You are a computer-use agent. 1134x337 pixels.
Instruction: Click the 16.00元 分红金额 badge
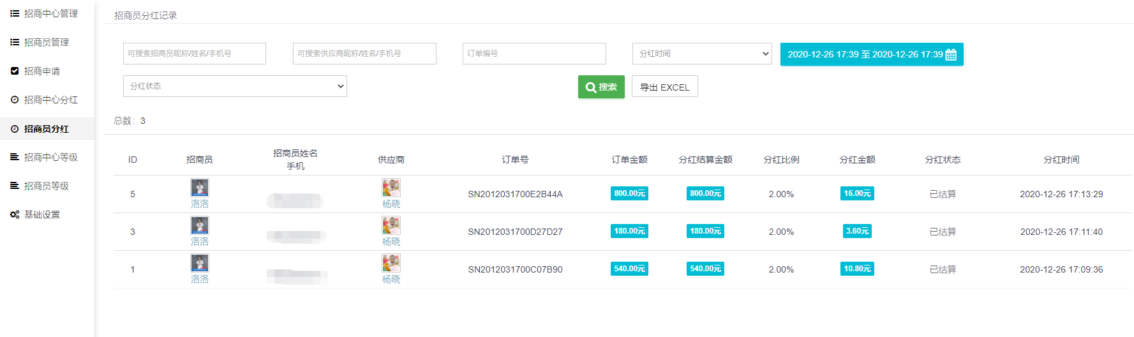(x=857, y=193)
